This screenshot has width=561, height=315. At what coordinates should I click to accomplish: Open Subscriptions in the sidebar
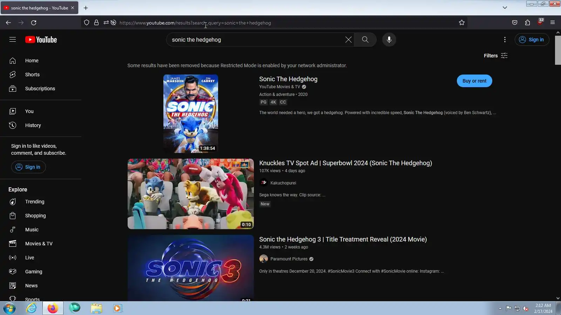(x=41, y=89)
